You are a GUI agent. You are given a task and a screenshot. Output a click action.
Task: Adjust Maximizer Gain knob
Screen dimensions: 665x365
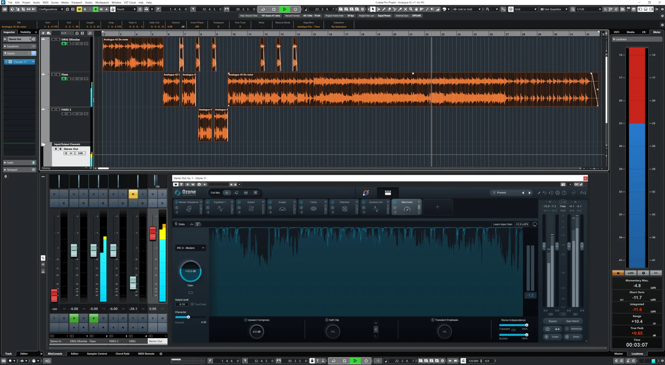[x=190, y=271]
